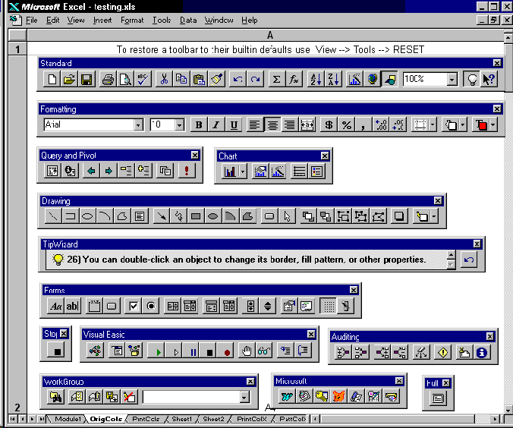Click the row 1 header
This screenshot has width=513, height=428.
tap(17, 49)
